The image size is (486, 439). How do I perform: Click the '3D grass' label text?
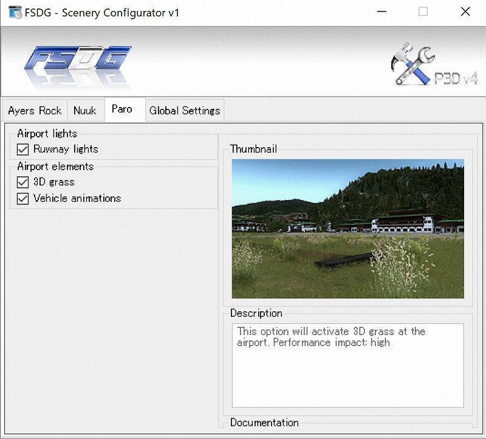[54, 182]
